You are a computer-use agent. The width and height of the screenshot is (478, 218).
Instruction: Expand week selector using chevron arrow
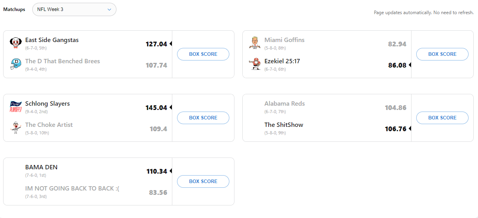109,10
